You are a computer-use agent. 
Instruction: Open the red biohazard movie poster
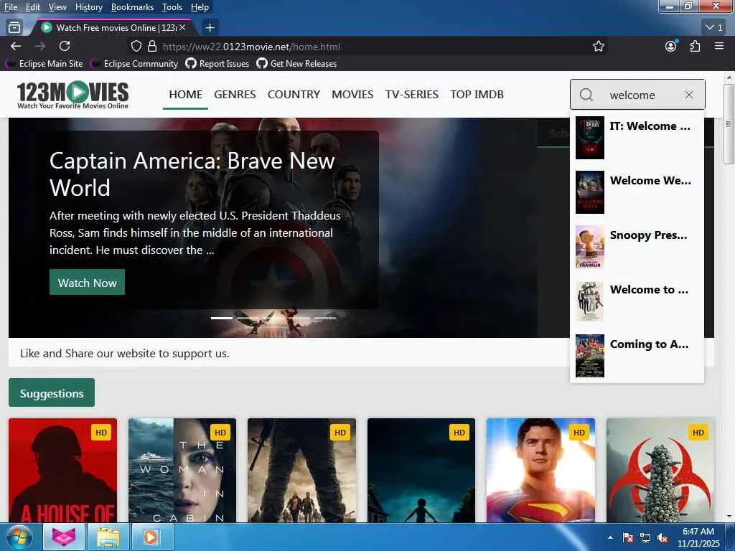[660, 471]
